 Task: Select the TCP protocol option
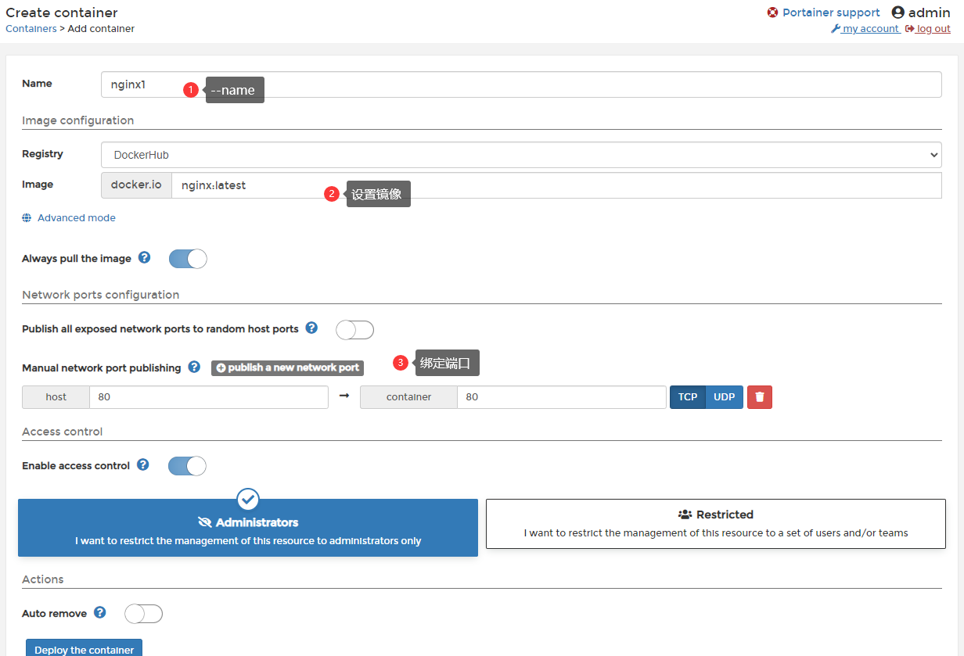pos(688,397)
